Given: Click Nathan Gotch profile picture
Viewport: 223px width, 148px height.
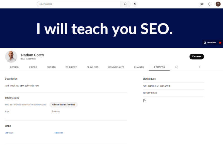Looking at the screenshot, I should tap(11, 57).
